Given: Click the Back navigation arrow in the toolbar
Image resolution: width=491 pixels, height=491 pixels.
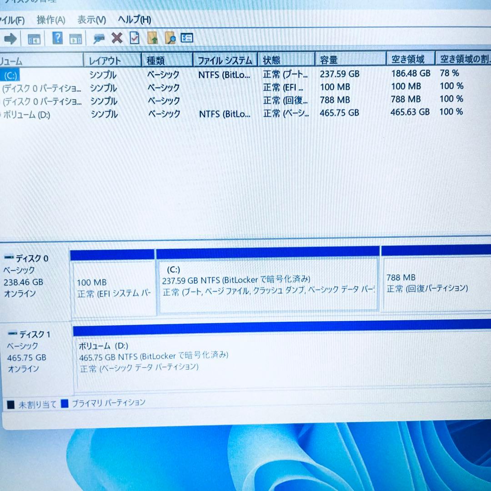Looking at the screenshot, I should click(10, 39).
